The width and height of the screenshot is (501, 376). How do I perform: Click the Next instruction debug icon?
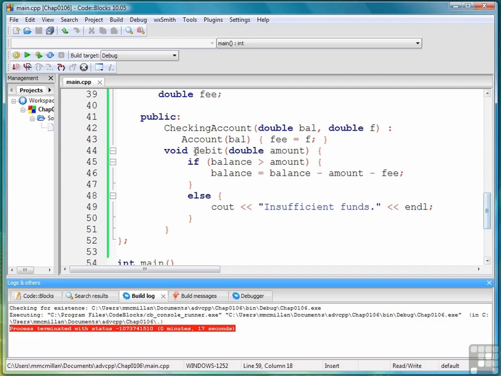tap(50, 67)
